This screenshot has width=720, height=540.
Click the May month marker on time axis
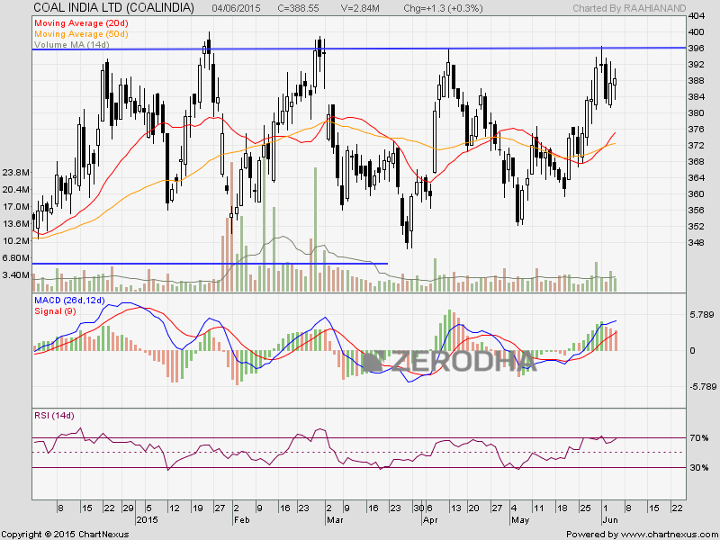point(520,520)
